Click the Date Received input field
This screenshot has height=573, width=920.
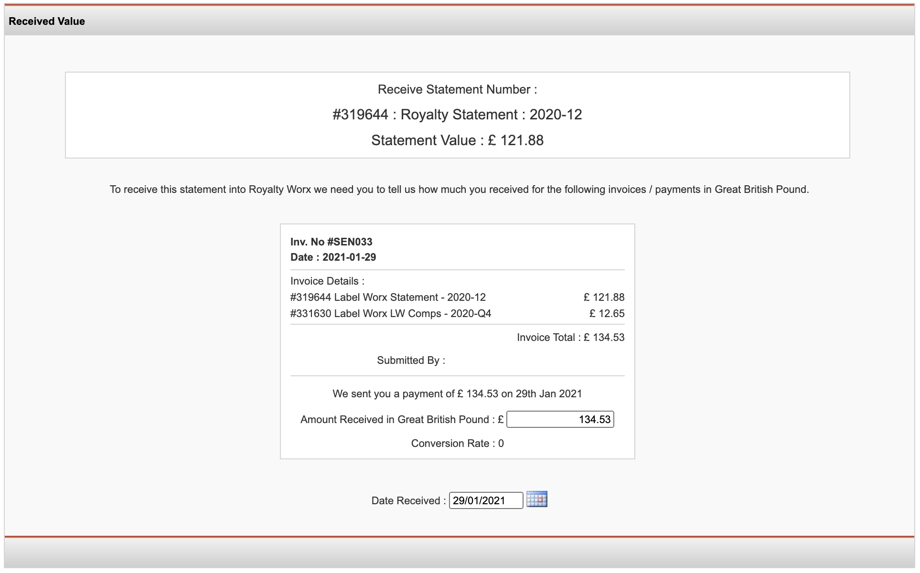coord(486,500)
